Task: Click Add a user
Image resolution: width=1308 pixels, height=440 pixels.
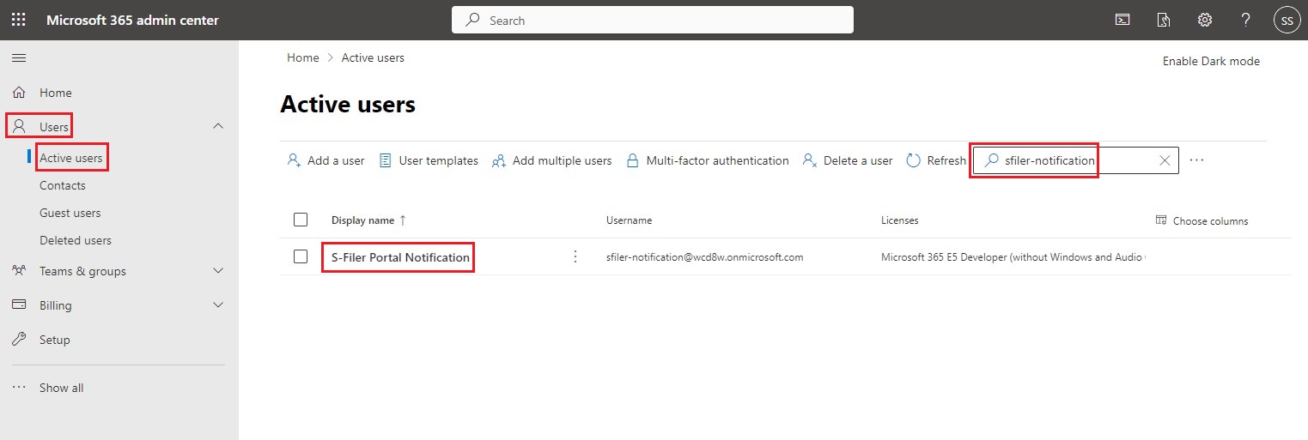Action: tap(325, 160)
